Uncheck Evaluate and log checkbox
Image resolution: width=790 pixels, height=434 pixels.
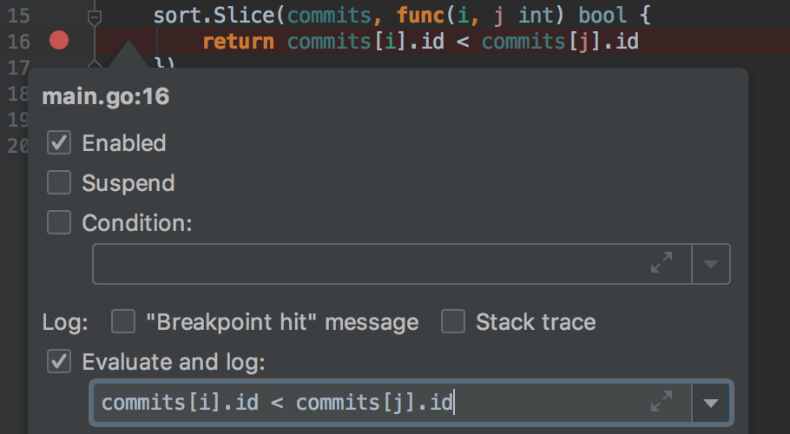(x=59, y=361)
